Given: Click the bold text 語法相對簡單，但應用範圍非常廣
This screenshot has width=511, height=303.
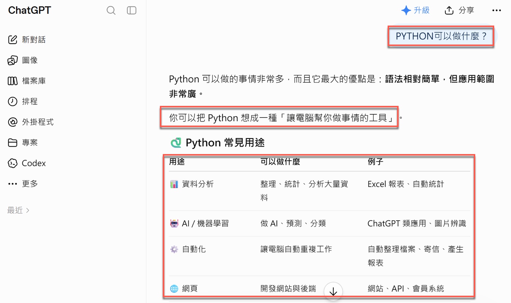Looking at the screenshot, I should pyautogui.click(x=332, y=86).
